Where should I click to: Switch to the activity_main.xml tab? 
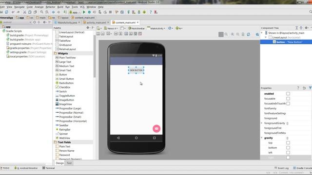(x=96, y=22)
